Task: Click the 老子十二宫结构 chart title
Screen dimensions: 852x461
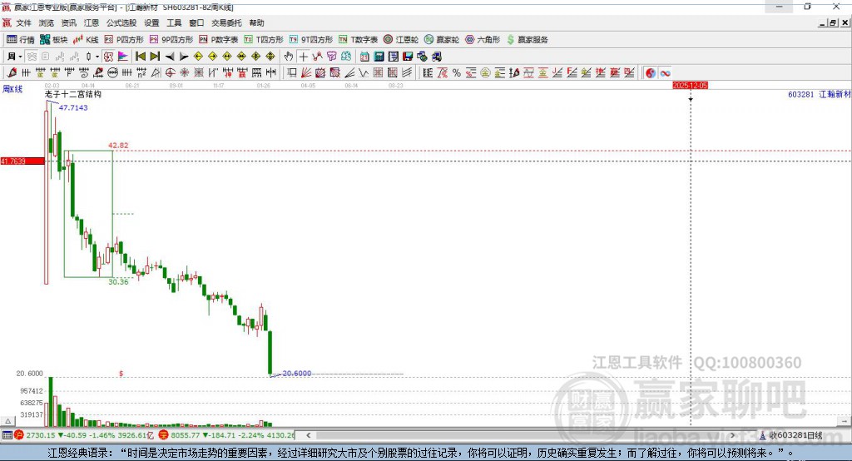Action: click(73, 94)
